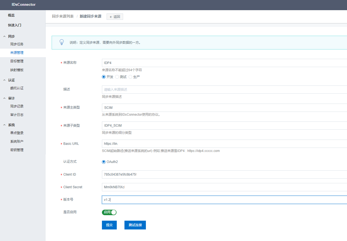Viewport: 347px width, 241px height.
Task: Click the 提交 submit button
Action: [109, 225]
